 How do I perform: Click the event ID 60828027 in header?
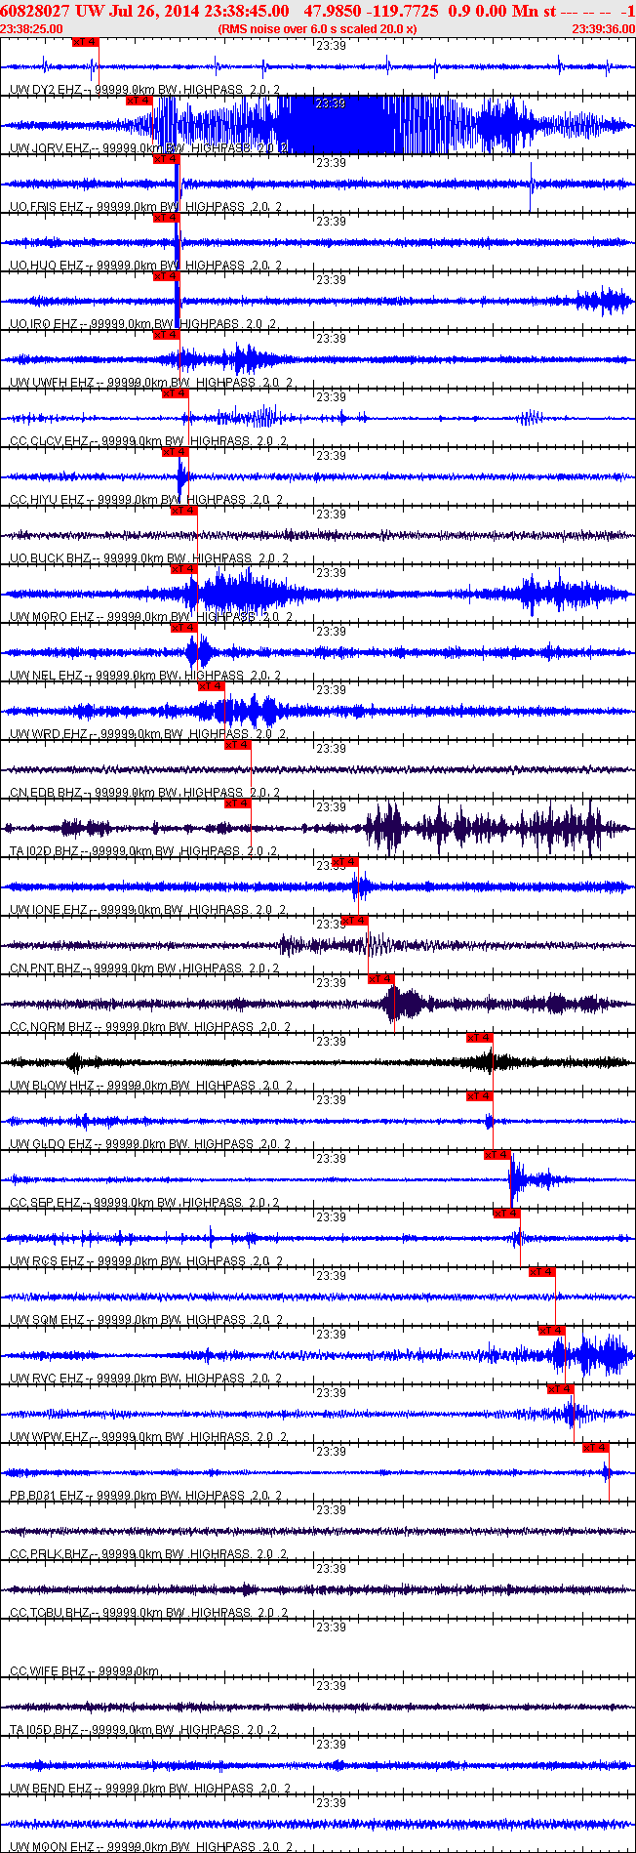click(34, 11)
